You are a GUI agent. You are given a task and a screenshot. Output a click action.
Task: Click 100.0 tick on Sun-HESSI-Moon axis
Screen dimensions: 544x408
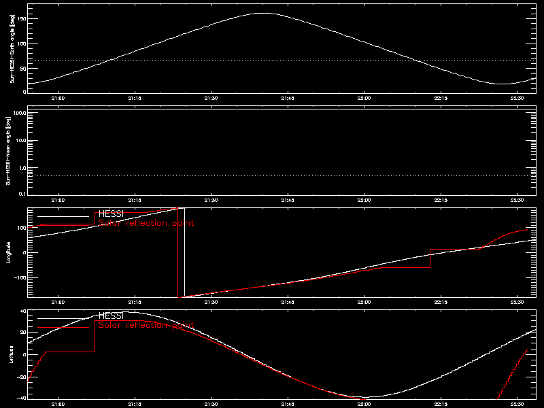click(20, 113)
